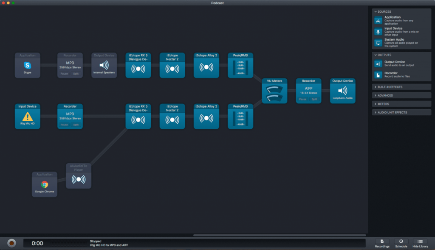Image resolution: width=435 pixels, height=250 pixels.
Task: Open the VU Meters block
Action: point(274,90)
